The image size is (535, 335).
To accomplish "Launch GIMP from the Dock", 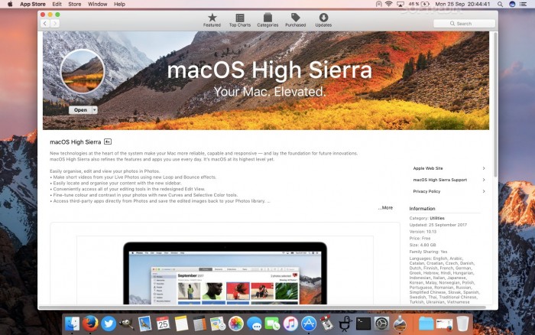I will click(127, 324).
